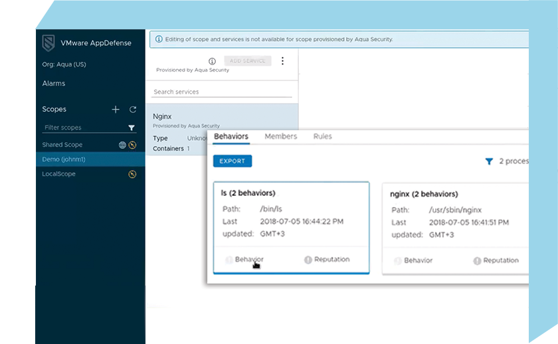Screen dimensions: 558x344
Task: Select the LocalScope entry
Action: [58, 174]
